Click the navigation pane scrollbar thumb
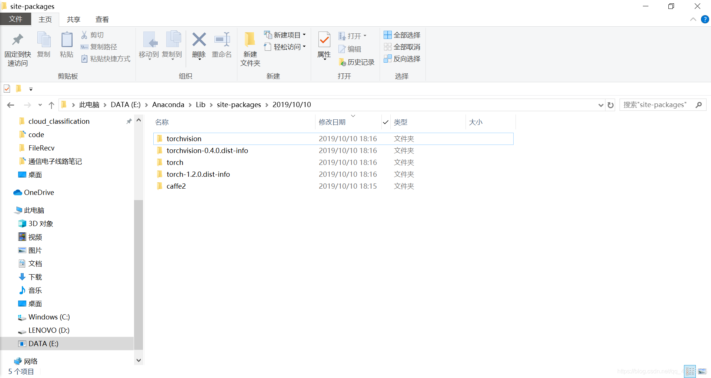This screenshot has height=378, width=711. pyautogui.click(x=138, y=275)
